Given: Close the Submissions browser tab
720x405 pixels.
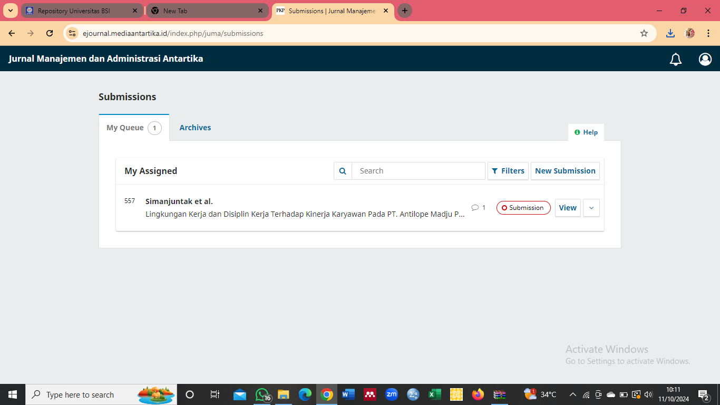Looking at the screenshot, I should 386,11.
